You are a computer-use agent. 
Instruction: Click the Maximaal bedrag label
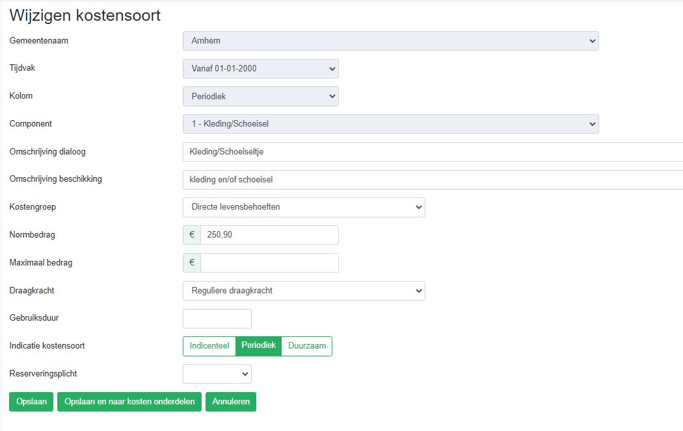point(41,263)
